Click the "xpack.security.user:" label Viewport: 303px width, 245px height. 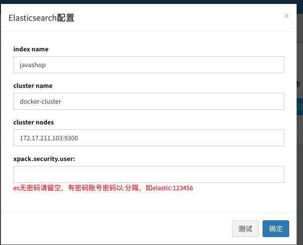coord(44,159)
